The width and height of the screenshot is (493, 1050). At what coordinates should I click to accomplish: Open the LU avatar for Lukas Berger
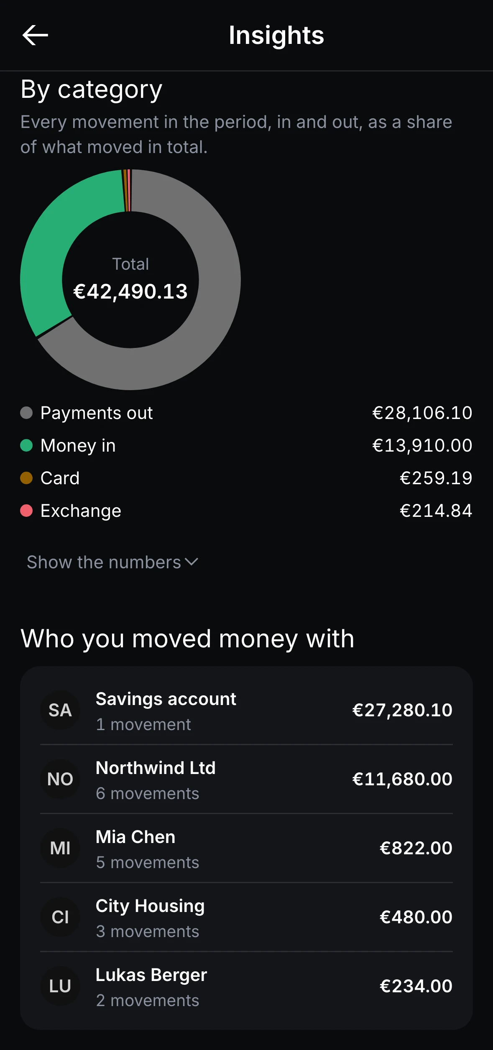(x=60, y=986)
